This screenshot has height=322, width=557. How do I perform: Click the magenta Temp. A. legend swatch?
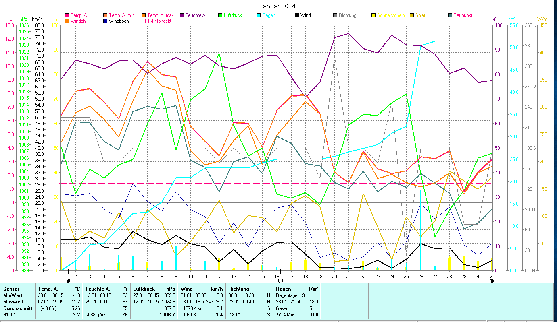67,15
